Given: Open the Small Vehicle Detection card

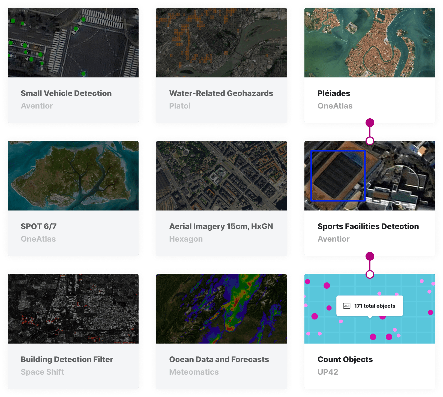Looking at the screenshot, I should (66, 93).
